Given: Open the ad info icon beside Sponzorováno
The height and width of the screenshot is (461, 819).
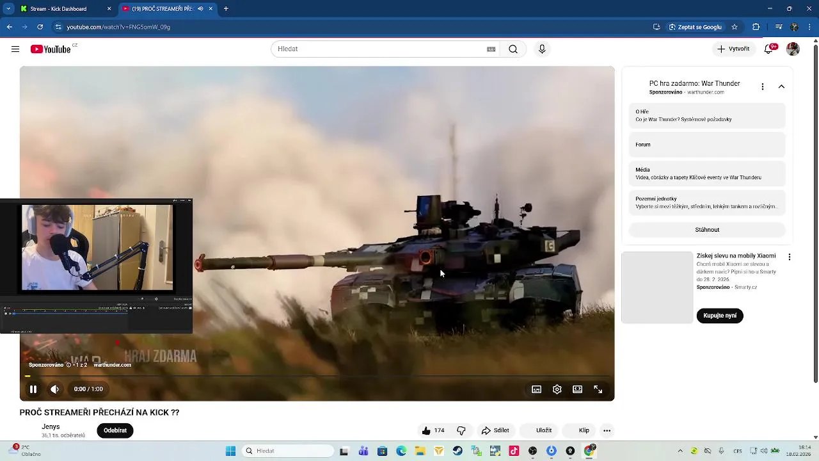Looking at the screenshot, I should (68, 365).
